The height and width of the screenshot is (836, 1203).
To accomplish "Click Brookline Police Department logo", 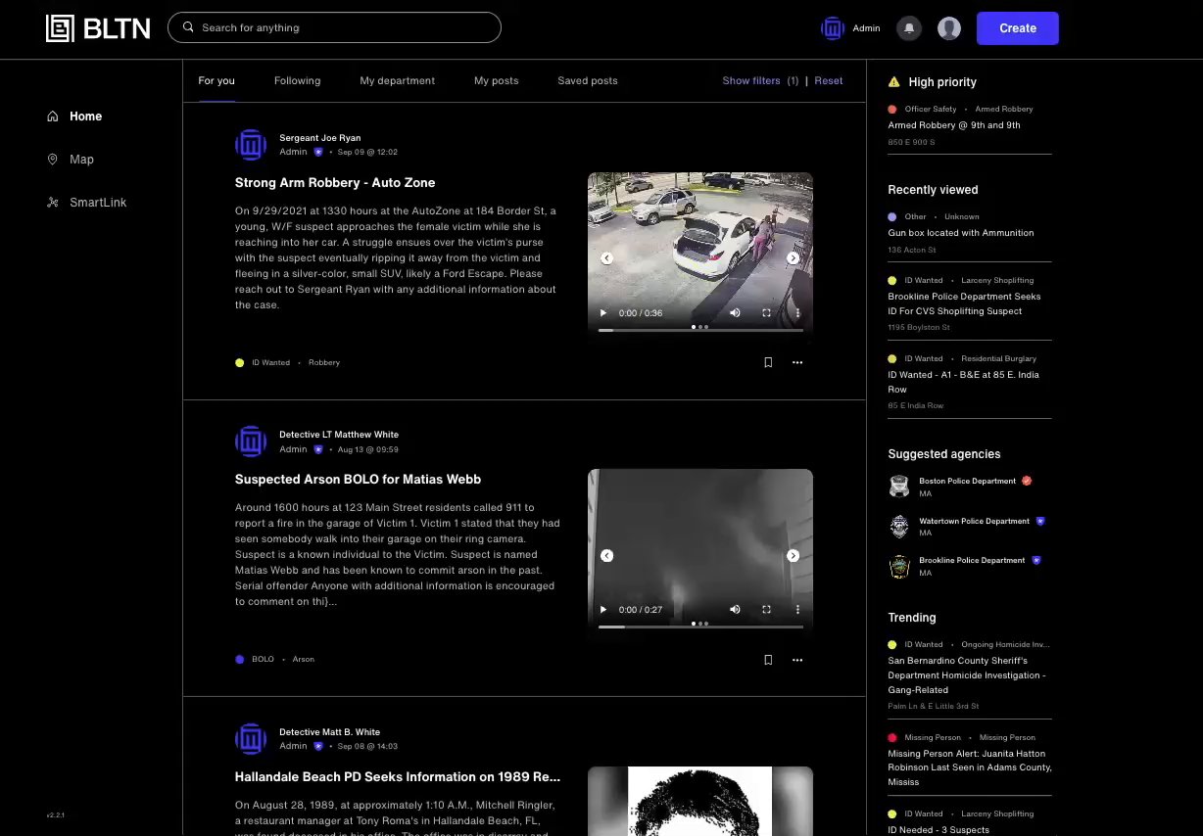I will pos(899,567).
